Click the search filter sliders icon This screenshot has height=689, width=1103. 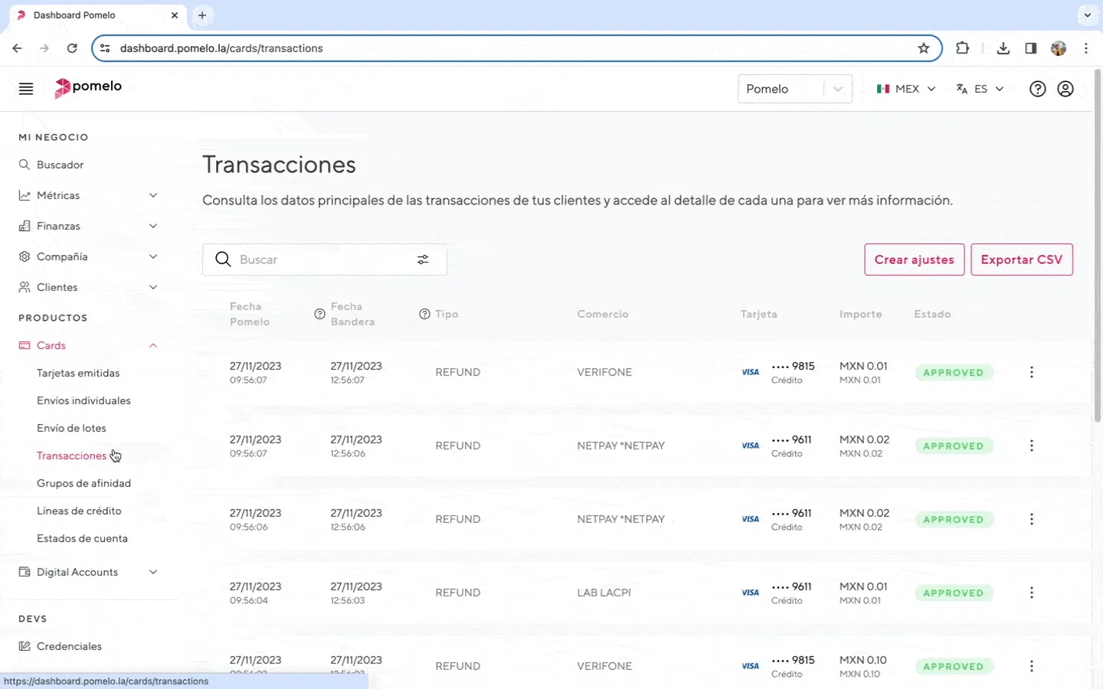coord(423,260)
